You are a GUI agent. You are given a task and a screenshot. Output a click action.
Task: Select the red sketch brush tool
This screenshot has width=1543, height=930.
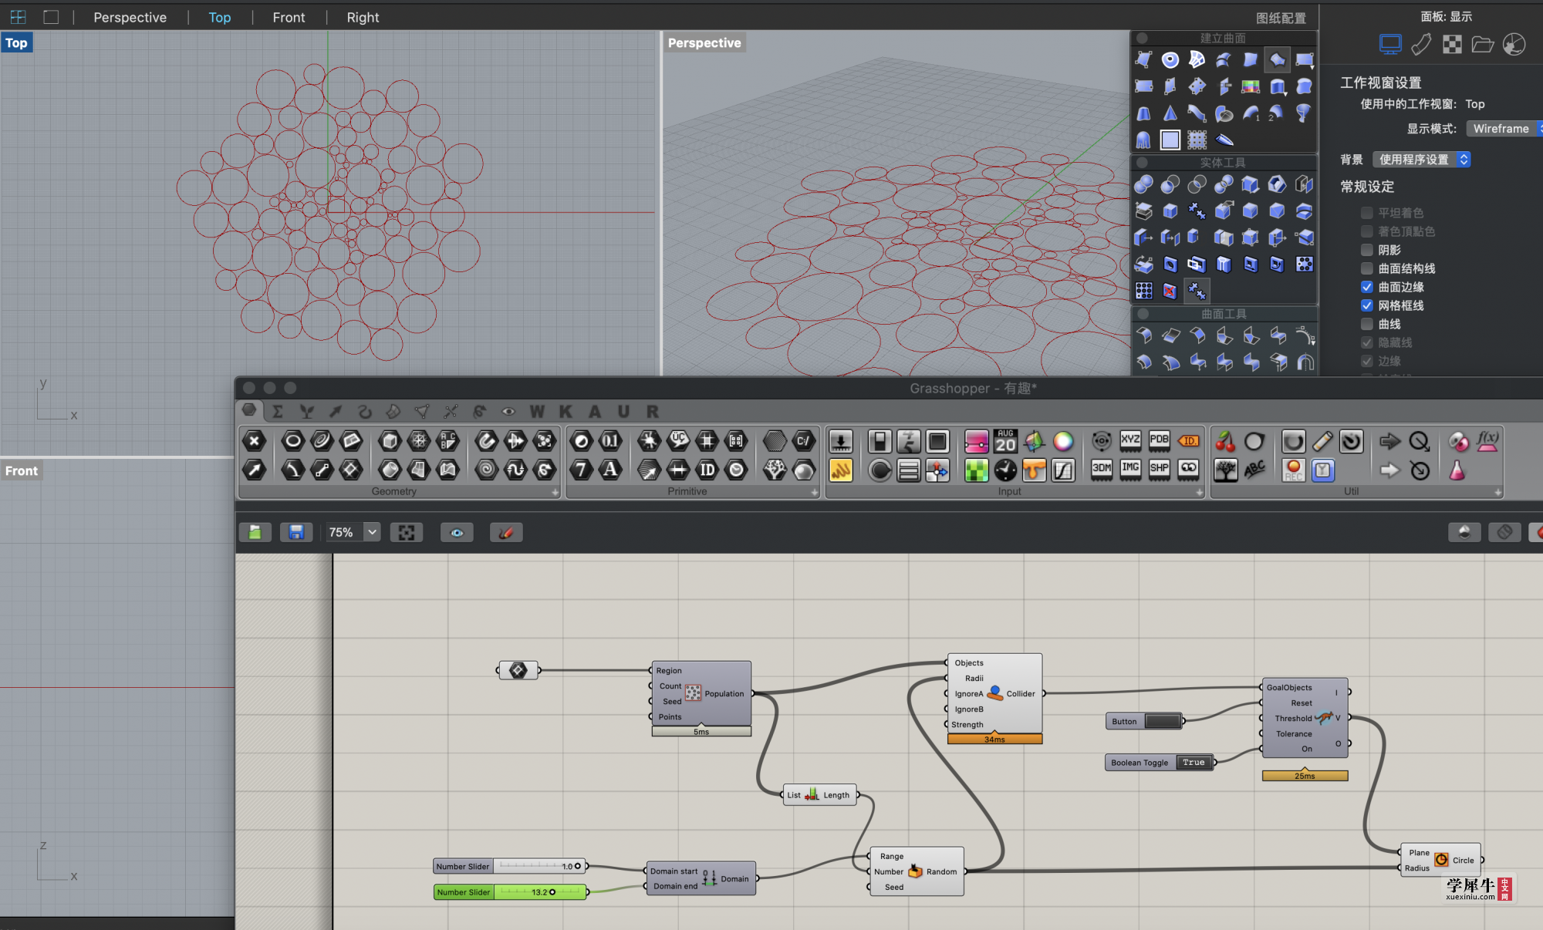tap(506, 532)
